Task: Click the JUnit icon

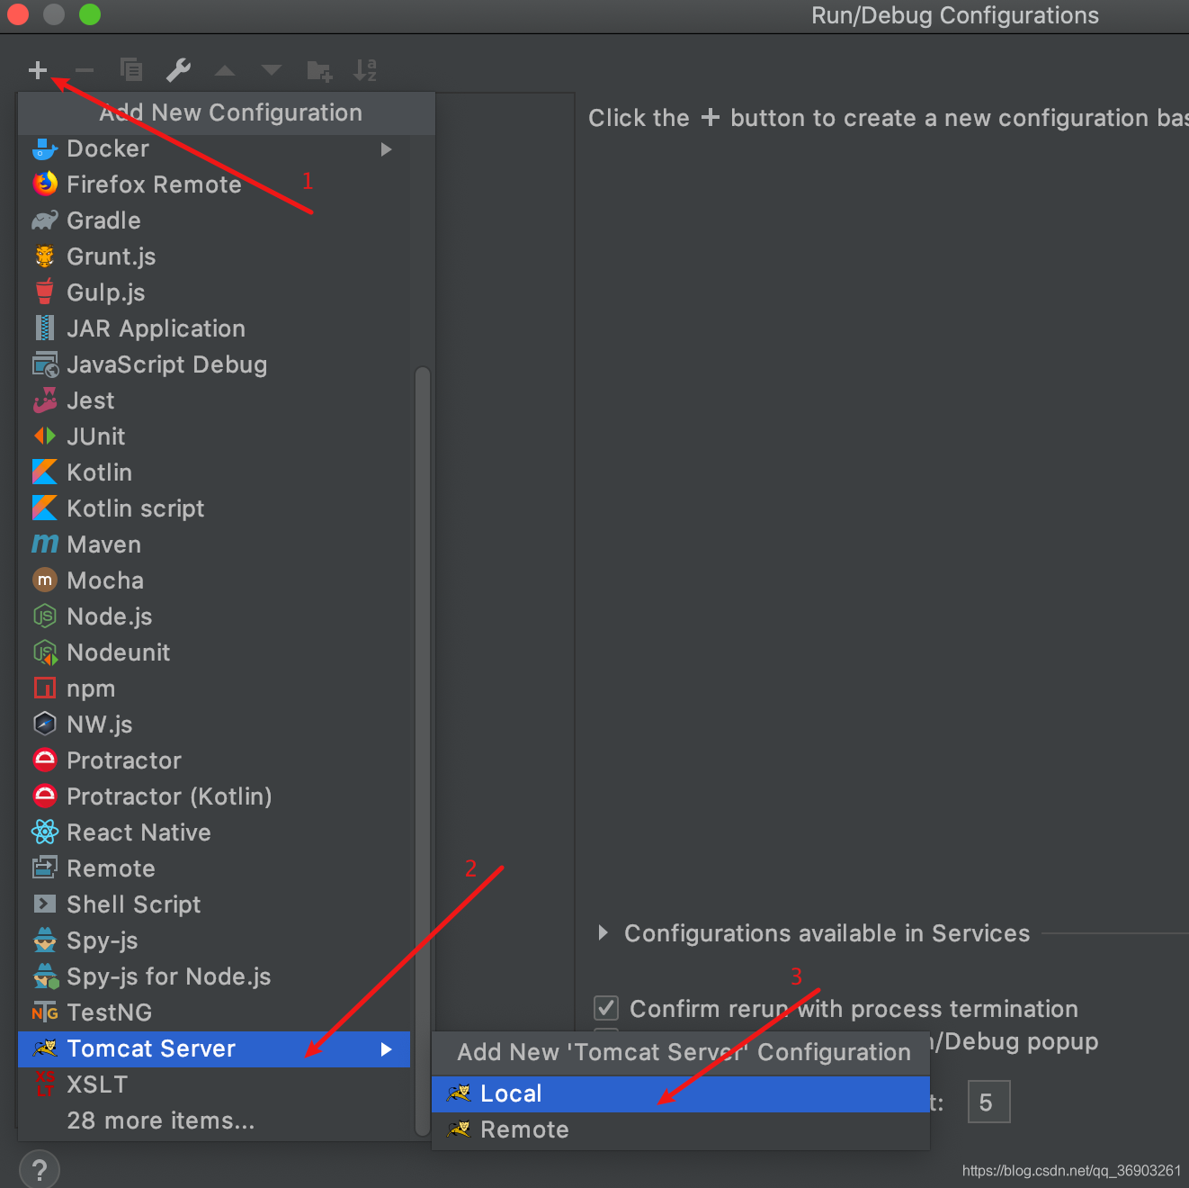Action: pos(45,436)
